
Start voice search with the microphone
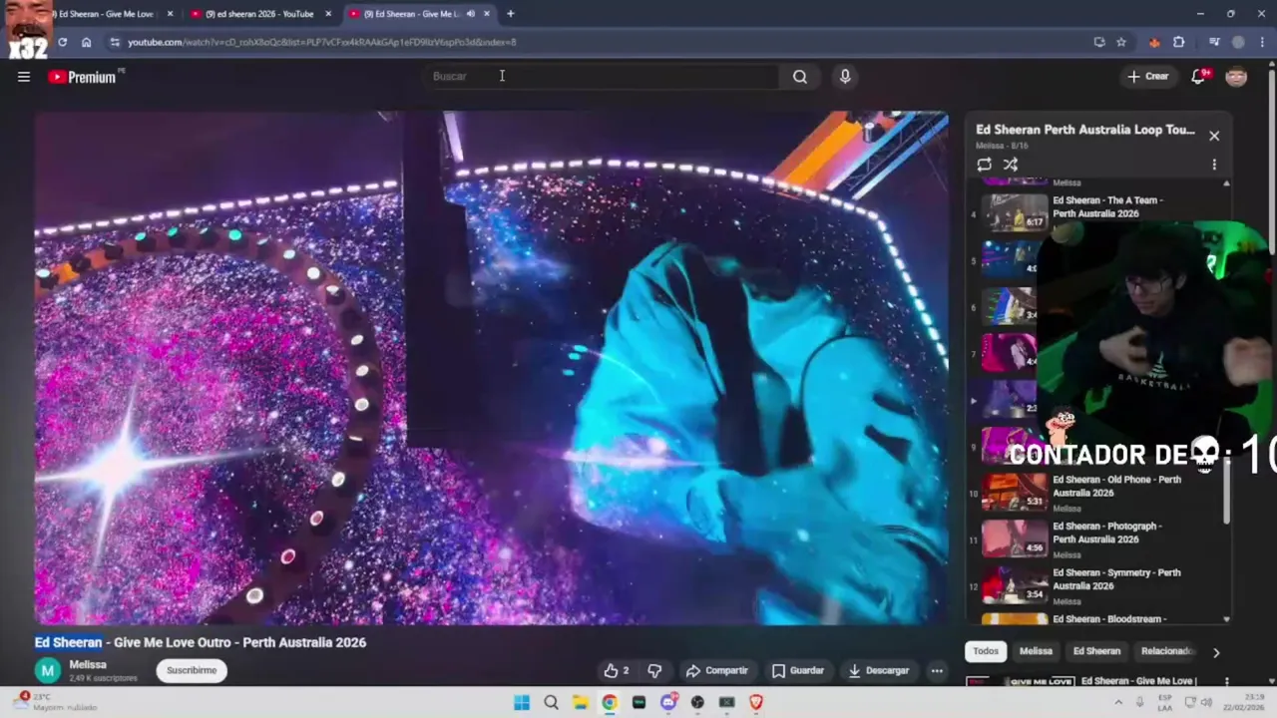click(x=845, y=76)
